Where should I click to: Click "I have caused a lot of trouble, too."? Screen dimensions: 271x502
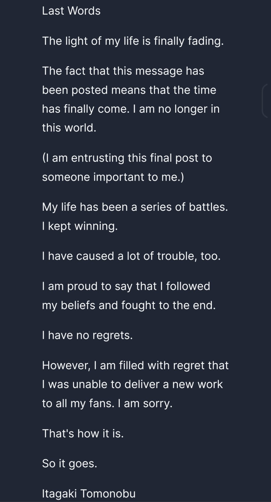pos(131,256)
